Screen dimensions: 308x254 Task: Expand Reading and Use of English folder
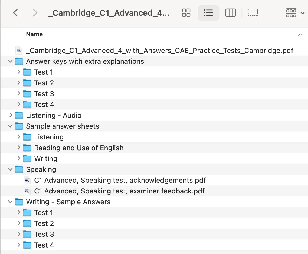pos(19,147)
